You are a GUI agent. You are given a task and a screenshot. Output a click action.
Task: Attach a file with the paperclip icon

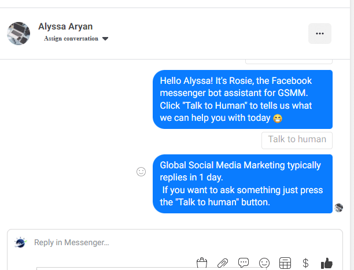tap(223, 263)
